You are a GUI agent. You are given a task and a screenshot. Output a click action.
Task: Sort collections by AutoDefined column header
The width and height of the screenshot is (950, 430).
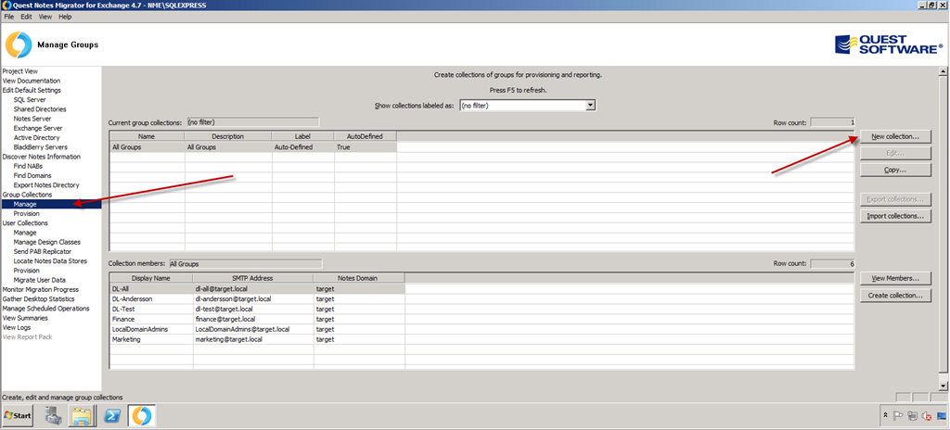[366, 137]
